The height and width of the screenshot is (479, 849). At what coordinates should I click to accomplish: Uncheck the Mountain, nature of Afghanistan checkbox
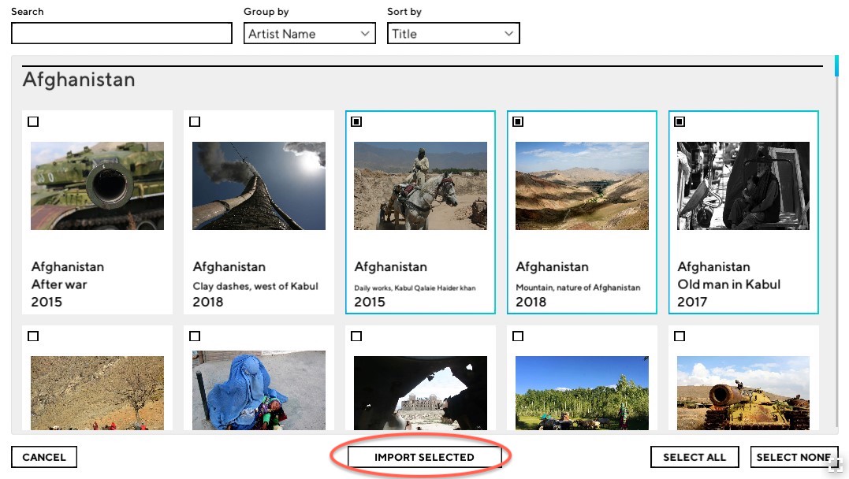coord(518,122)
